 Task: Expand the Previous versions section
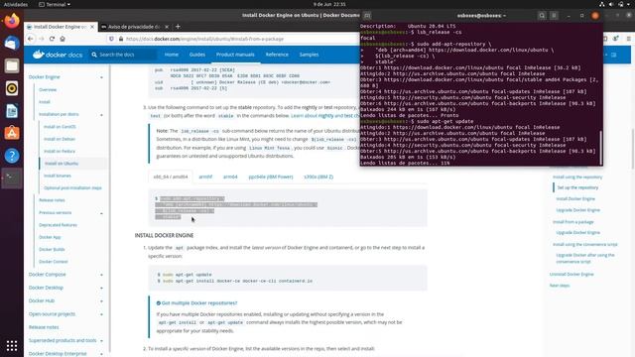(x=101, y=213)
